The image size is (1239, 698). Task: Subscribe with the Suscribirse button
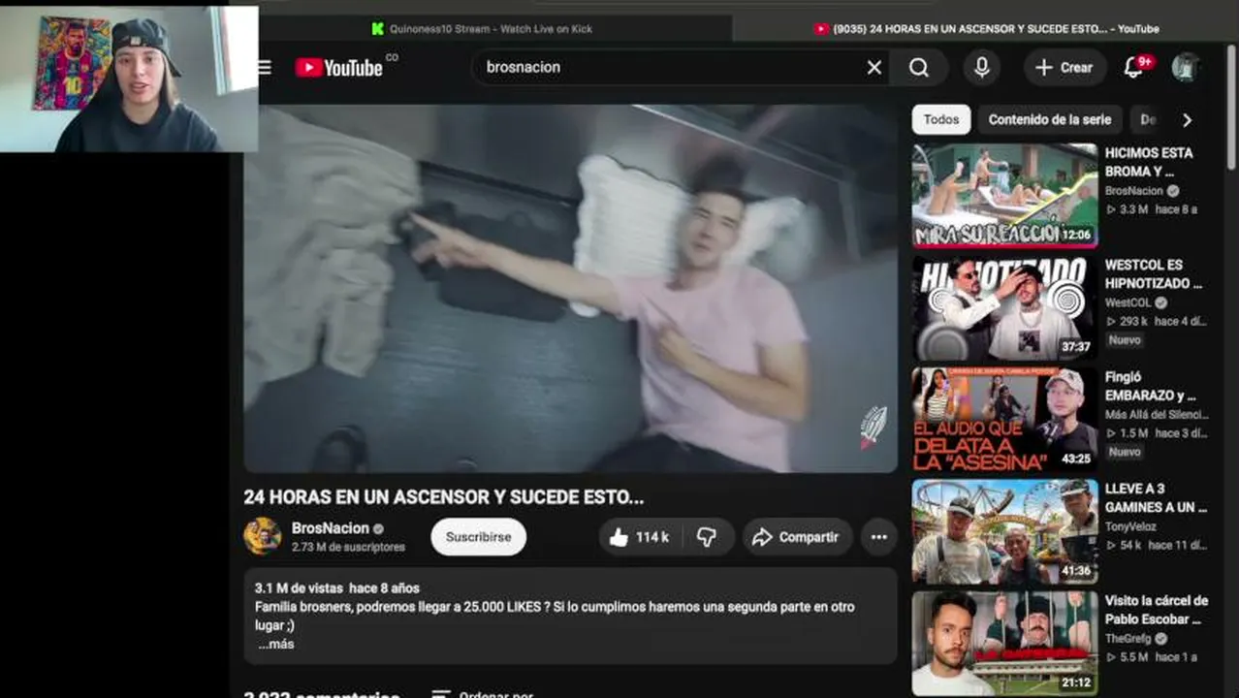tap(479, 537)
